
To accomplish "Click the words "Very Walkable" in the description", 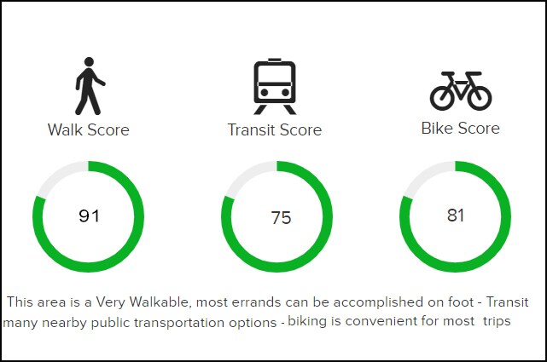I will point(134,302).
